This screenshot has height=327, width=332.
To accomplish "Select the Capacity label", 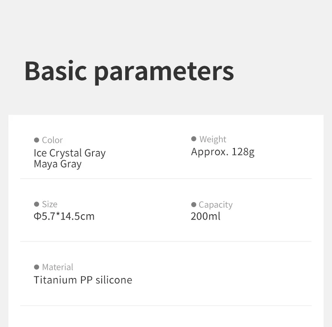I will tap(216, 205).
